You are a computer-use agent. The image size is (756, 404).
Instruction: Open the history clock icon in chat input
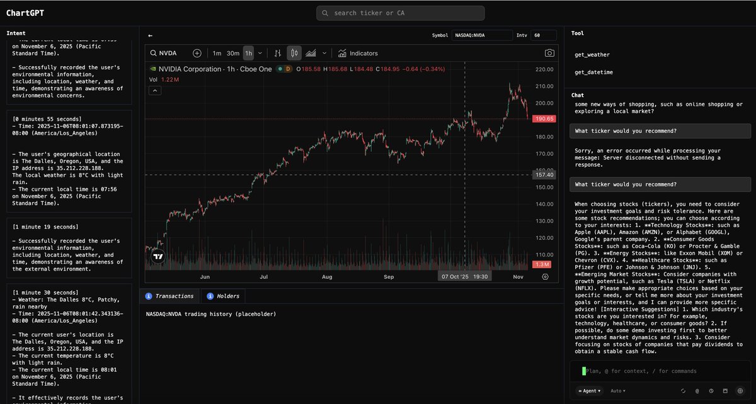pos(711,391)
